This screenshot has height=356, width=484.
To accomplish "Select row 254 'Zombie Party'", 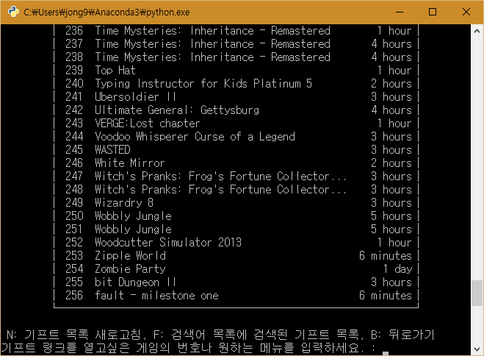I will coord(236,269).
